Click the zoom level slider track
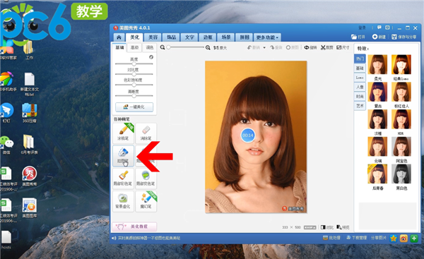This screenshot has width=424, height=259. click(185, 47)
